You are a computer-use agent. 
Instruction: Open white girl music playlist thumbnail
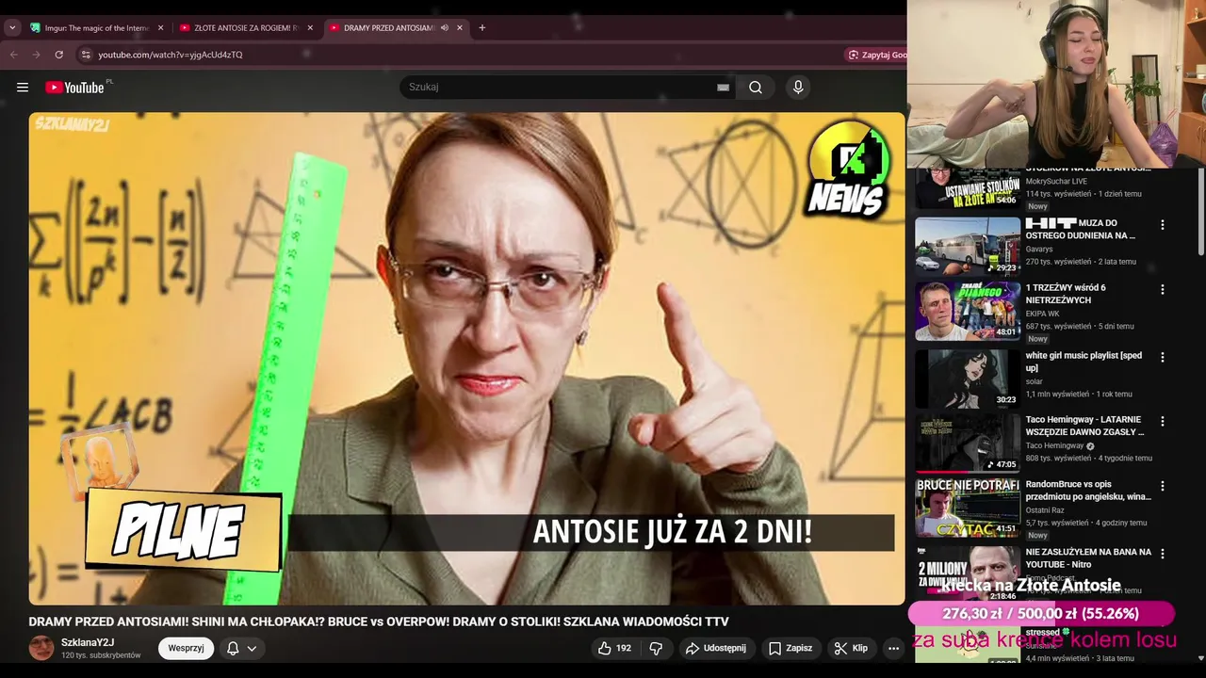tap(968, 379)
